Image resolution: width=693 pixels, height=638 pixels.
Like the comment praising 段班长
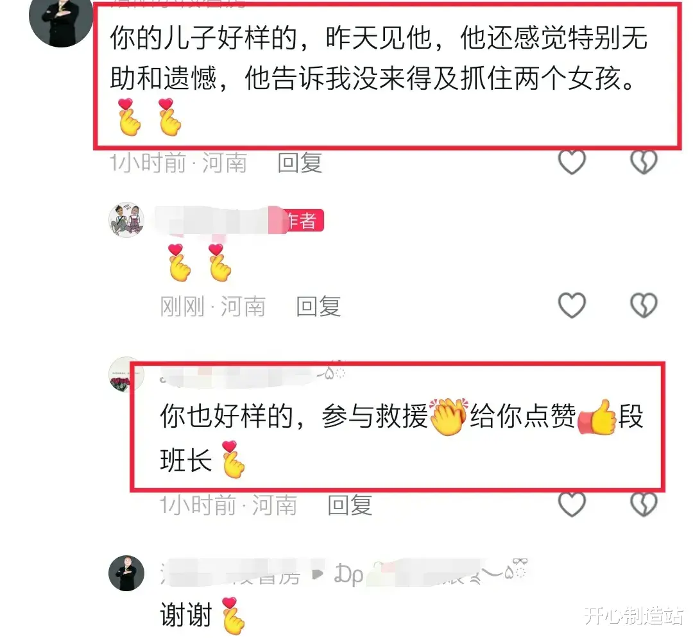point(572,504)
